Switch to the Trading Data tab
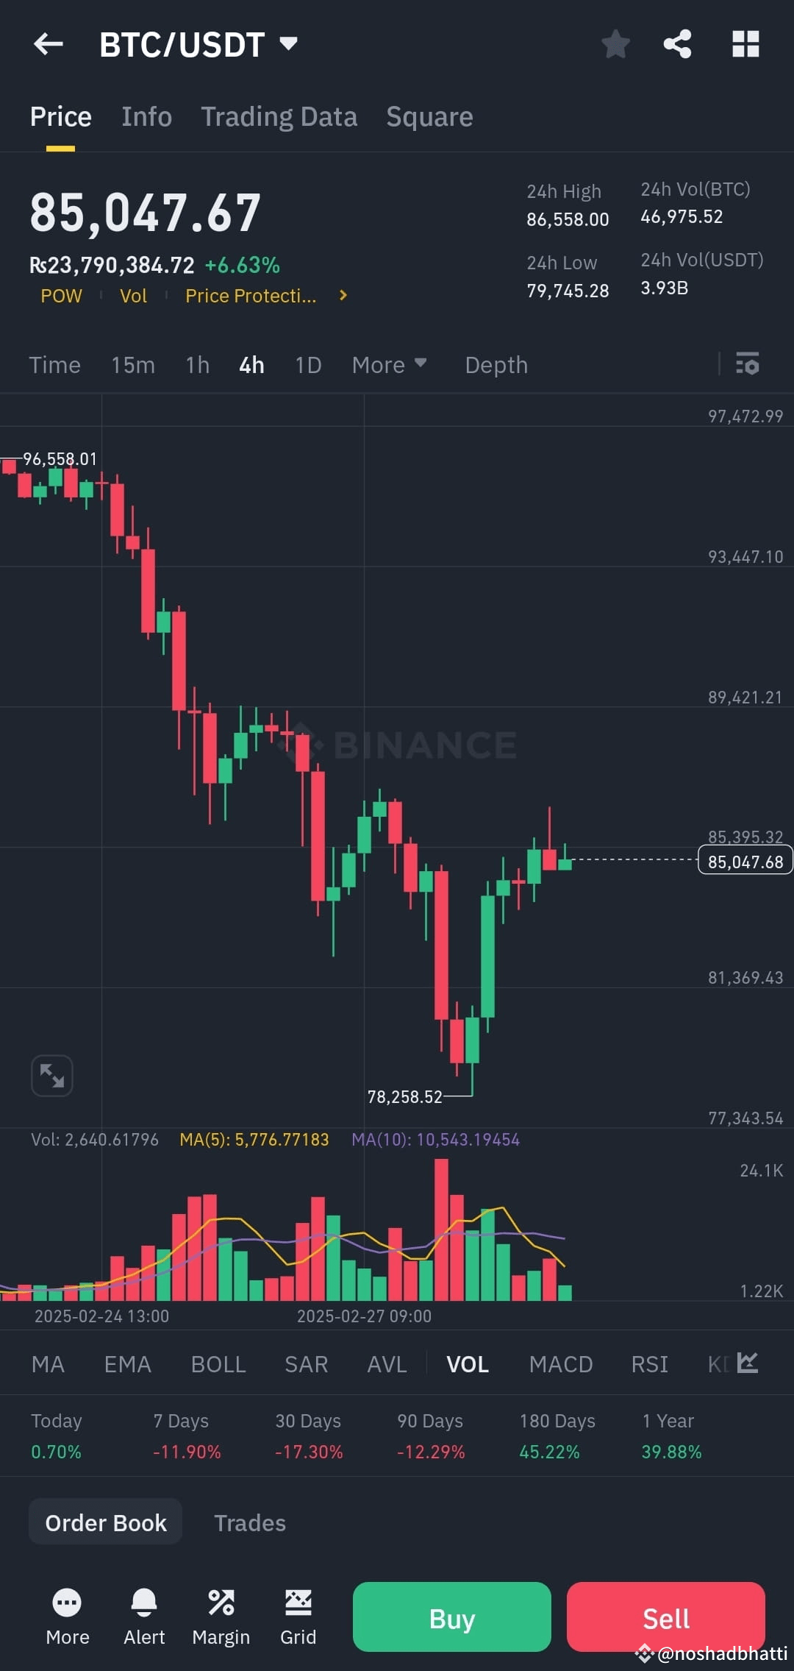Image resolution: width=794 pixels, height=1671 pixels. coord(279,116)
